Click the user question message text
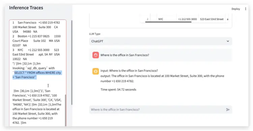The height and width of the screenshot is (131, 253). pyautogui.click(x=125, y=55)
